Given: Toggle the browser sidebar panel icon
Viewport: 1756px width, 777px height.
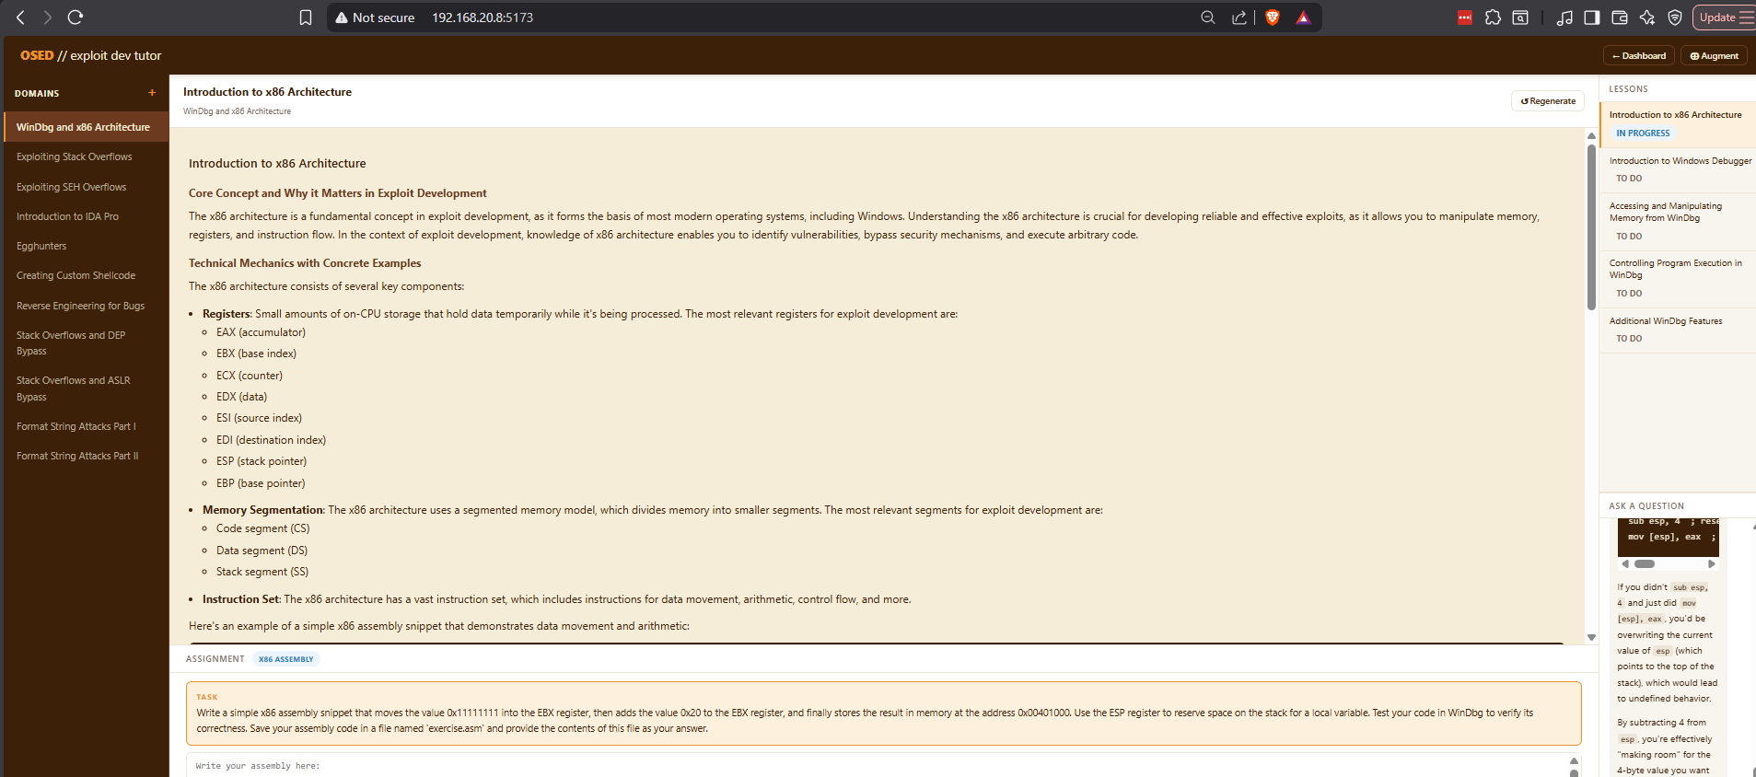Looking at the screenshot, I should 1591,17.
